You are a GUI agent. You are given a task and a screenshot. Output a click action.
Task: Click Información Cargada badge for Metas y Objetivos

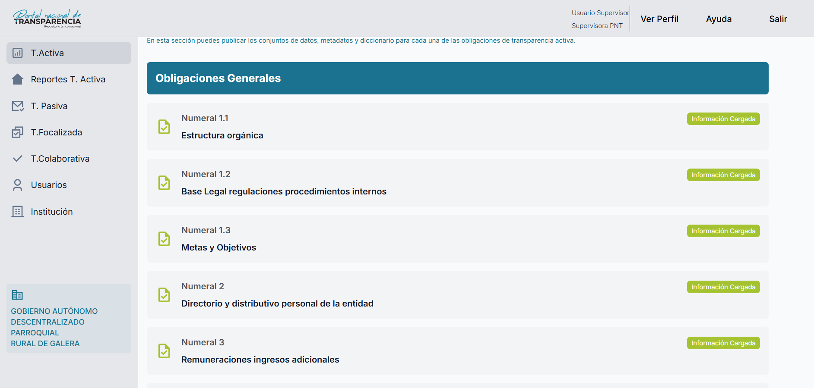point(723,231)
